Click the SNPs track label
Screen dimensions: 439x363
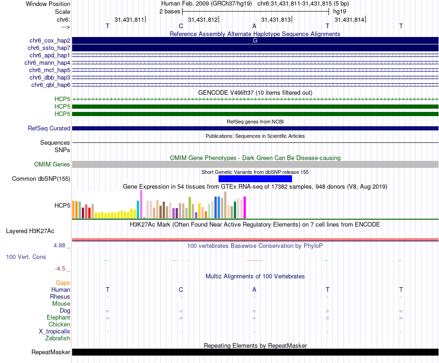[62, 150]
